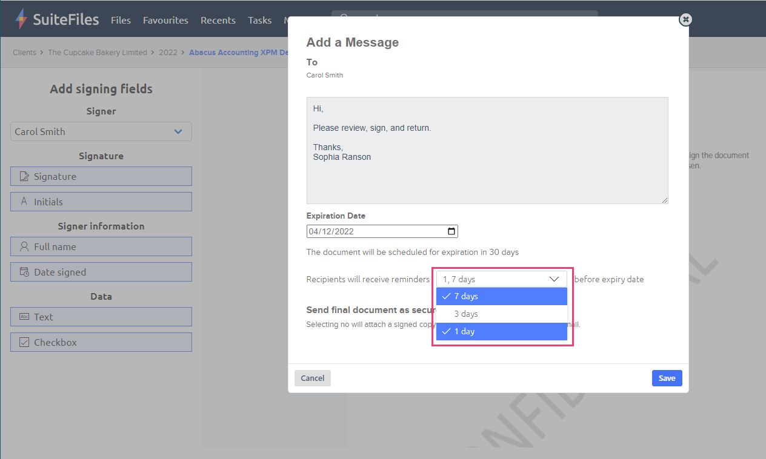Click the Signature field pen icon
The image size is (766, 459).
[24, 177]
